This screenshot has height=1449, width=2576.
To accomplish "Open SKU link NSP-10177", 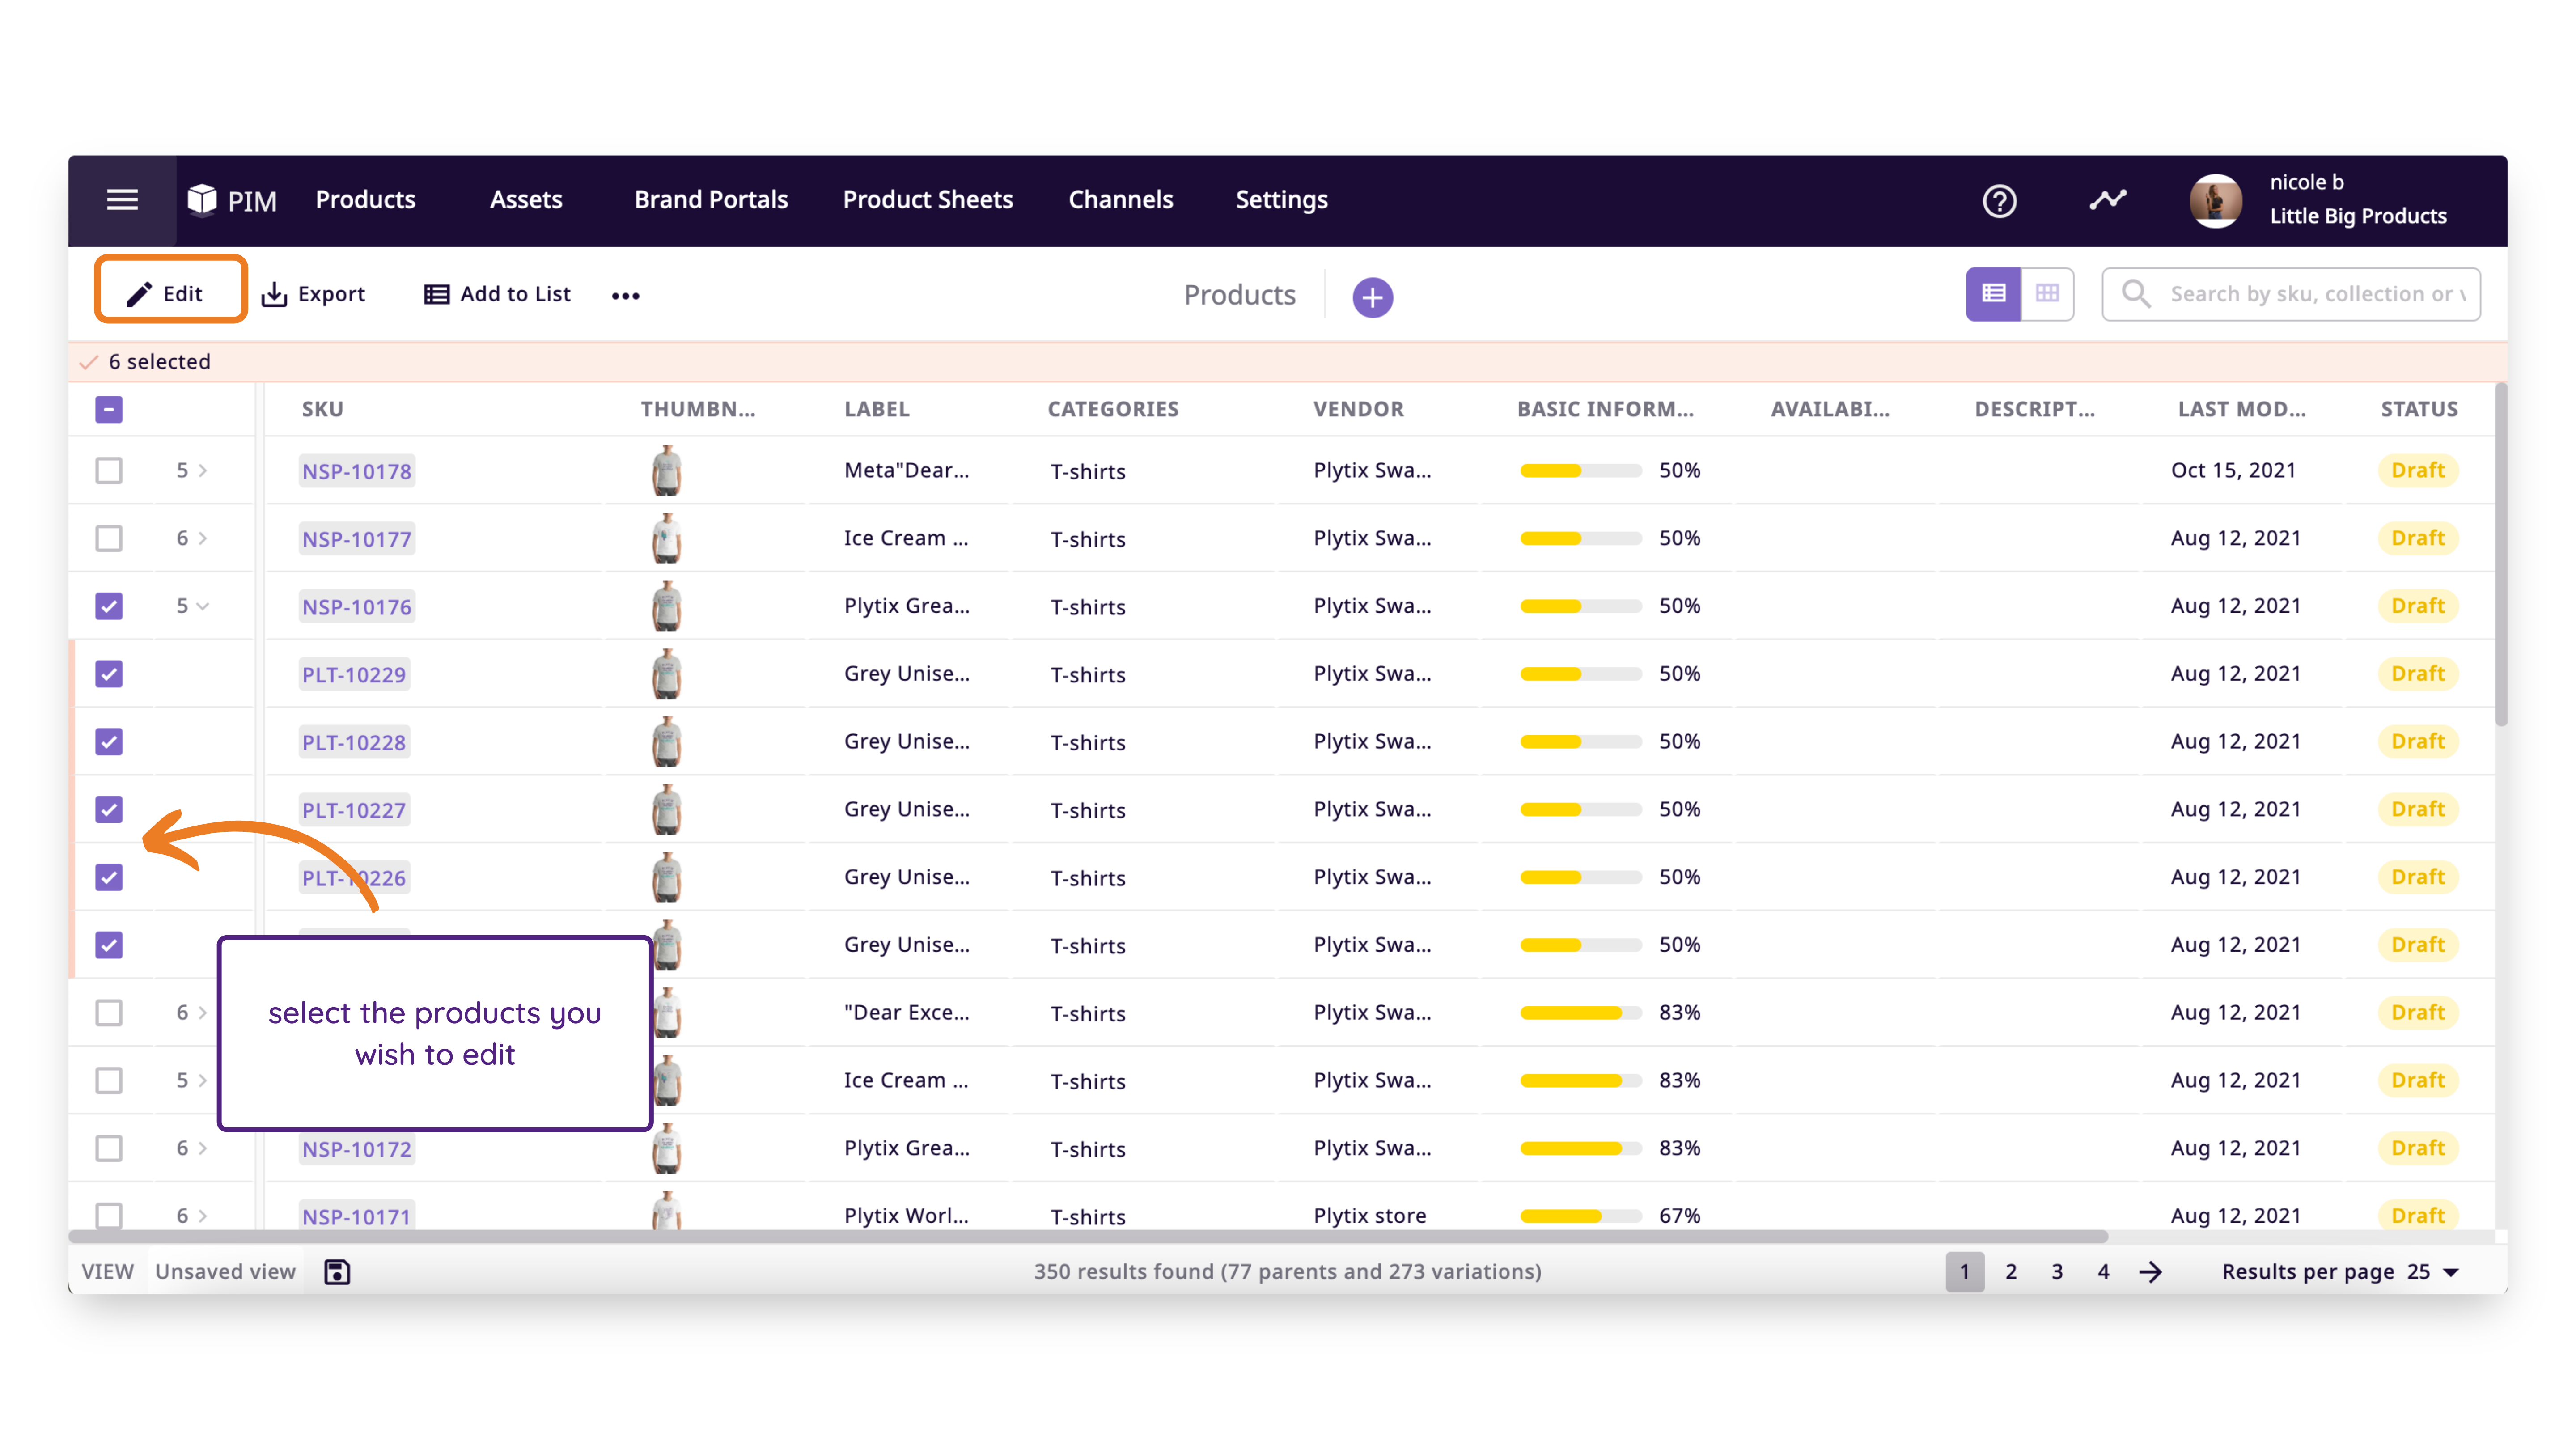I will coord(356,539).
